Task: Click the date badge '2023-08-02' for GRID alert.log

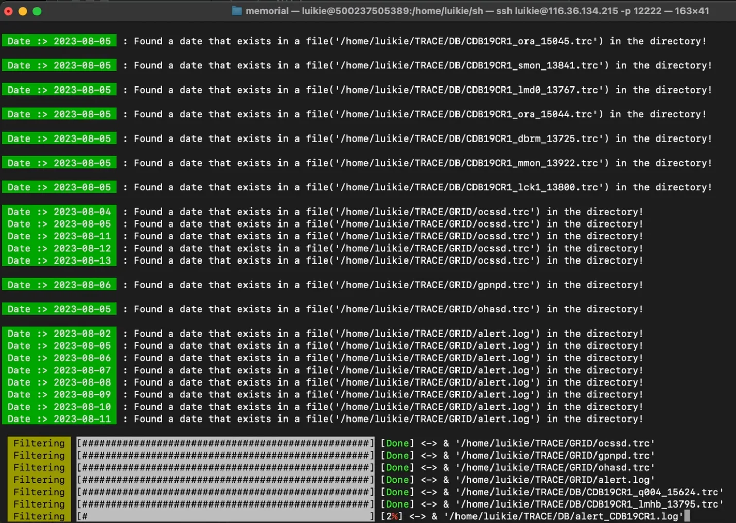Action: pyautogui.click(x=59, y=334)
